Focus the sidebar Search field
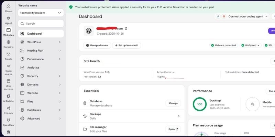Viewport: 275px width, 137px height. click(x=41, y=23)
